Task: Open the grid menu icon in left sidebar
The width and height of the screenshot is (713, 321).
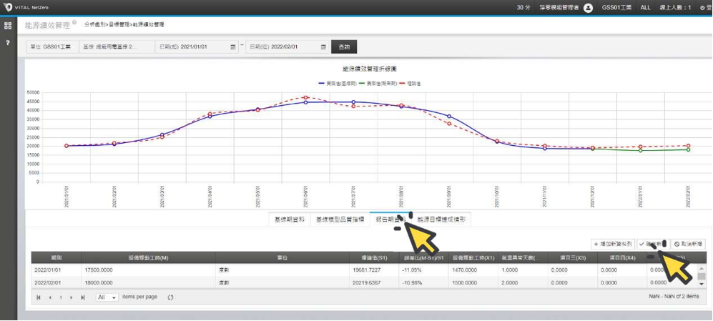Action: pos(8,25)
